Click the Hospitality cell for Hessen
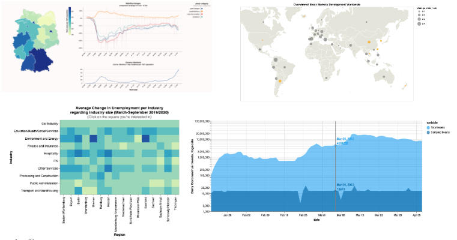Screen dimensions: 457x240 108,154
